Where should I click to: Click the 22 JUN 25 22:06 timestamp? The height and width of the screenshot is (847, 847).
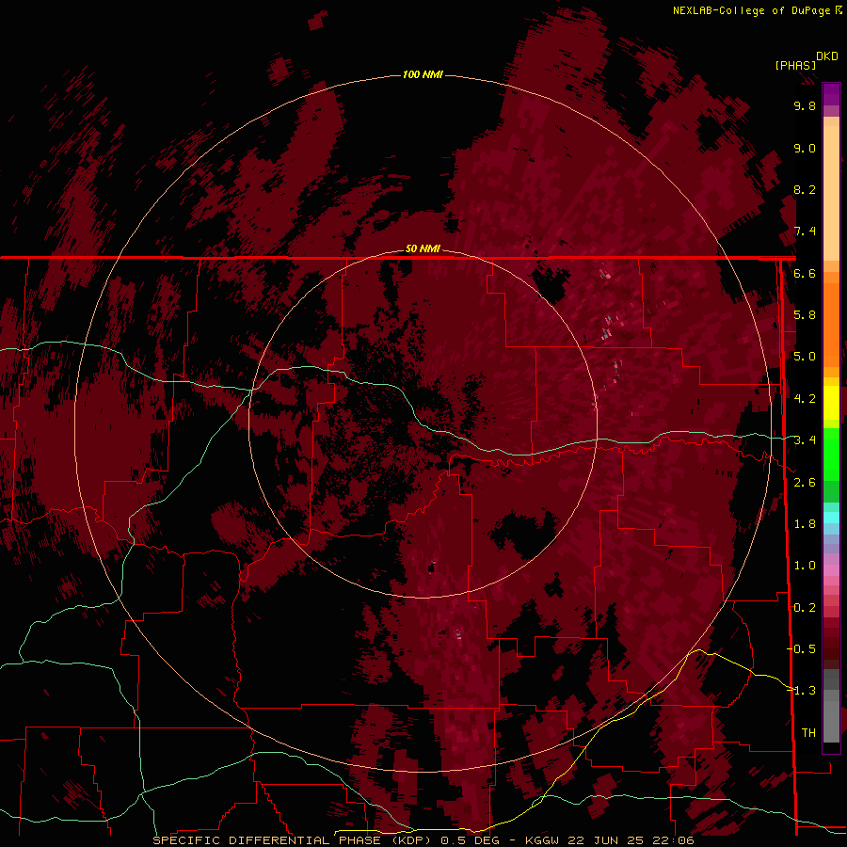click(x=631, y=840)
